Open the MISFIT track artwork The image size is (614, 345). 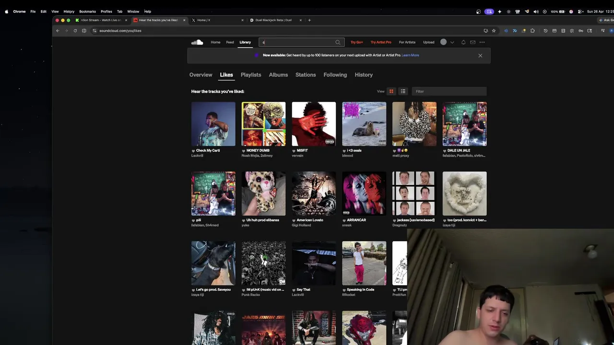pyautogui.click(x=314, y=124)
